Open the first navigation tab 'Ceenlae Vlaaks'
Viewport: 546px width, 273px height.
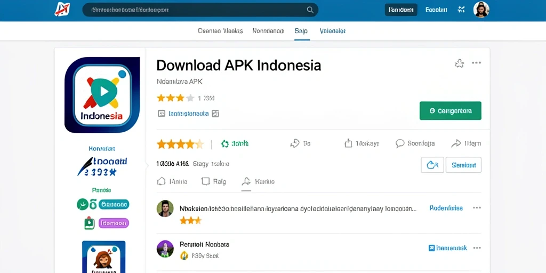tap(220, 30)
